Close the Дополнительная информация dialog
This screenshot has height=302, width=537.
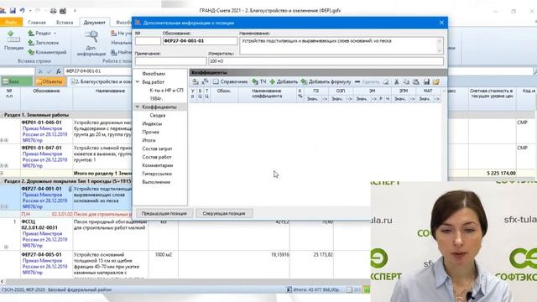coord(441,23)
